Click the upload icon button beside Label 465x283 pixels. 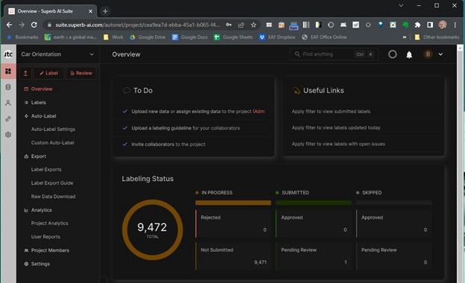(x=25, y=73)
